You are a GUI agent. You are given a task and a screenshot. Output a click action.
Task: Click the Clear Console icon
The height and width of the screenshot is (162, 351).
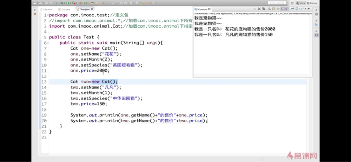(269, 9)
